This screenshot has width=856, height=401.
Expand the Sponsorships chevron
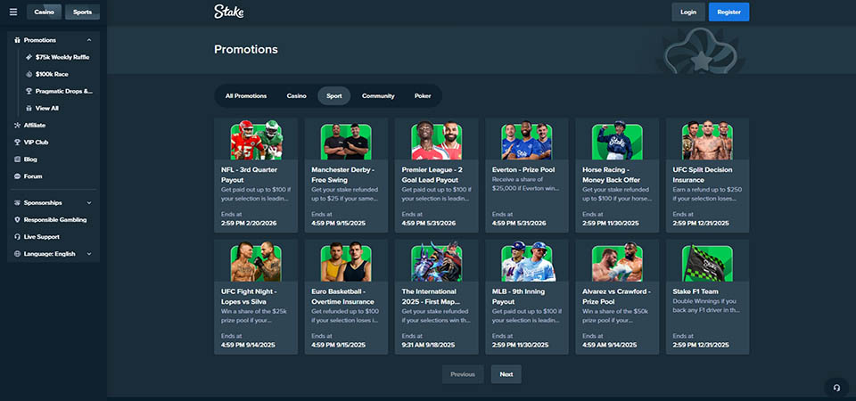89,203
